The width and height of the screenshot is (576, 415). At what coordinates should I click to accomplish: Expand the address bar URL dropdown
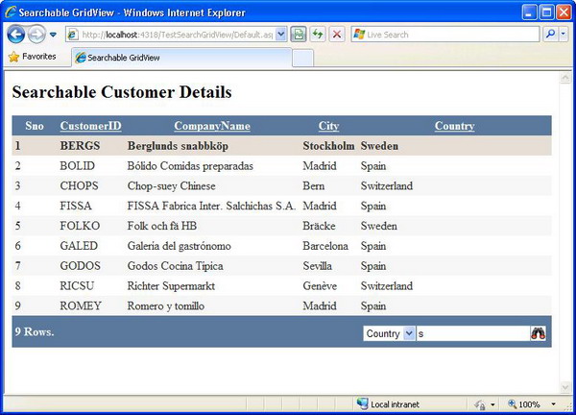coord(281,35)
